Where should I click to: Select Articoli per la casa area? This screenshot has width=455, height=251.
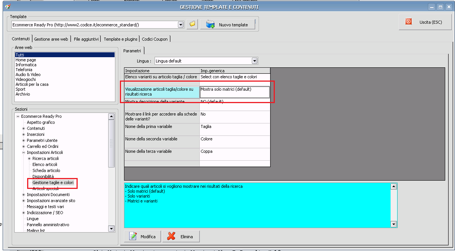[x=64, y=84]
